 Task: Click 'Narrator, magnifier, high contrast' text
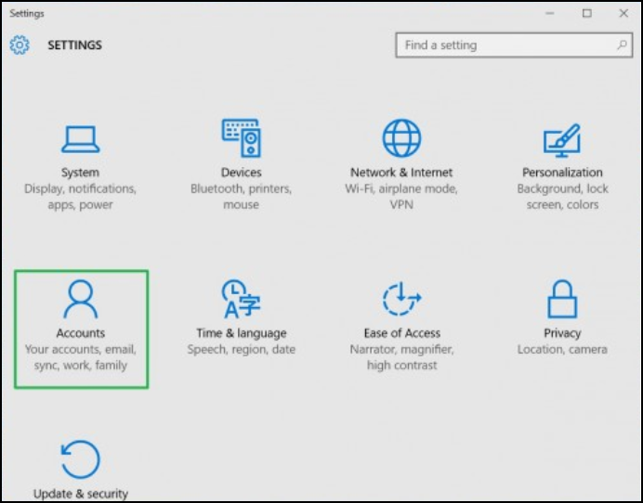[x=401, y=357]
